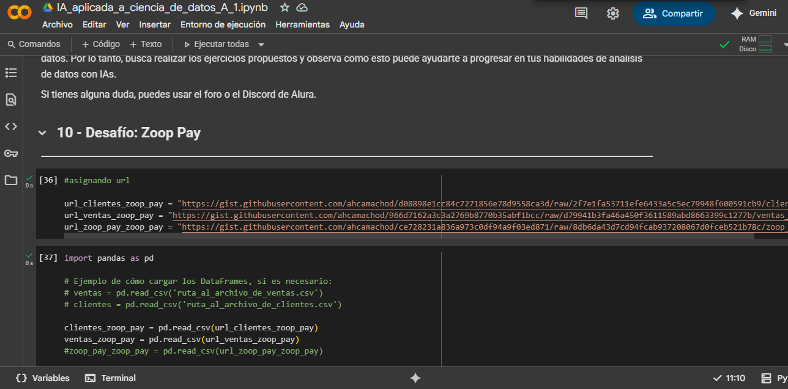
Task: Click run status of cell 36
Action: pyautogui.click(x=29, y=181)
